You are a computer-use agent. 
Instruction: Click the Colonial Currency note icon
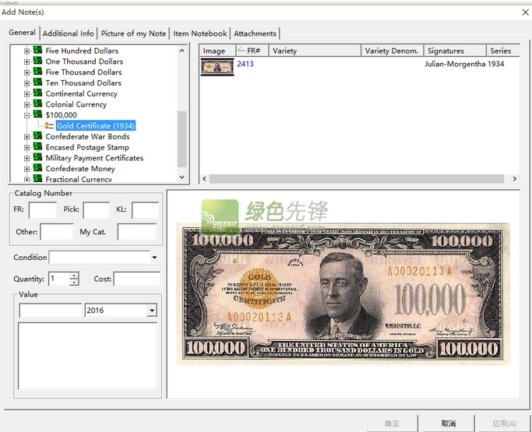(37, 104)
